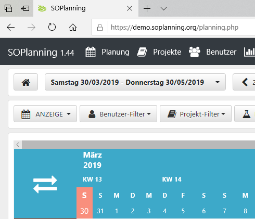Image resolution: width=255 pixels, height=219 pixels.
Task: Open the date range selector dropdown
Action: pyautogui.click(x=135, y=82)
